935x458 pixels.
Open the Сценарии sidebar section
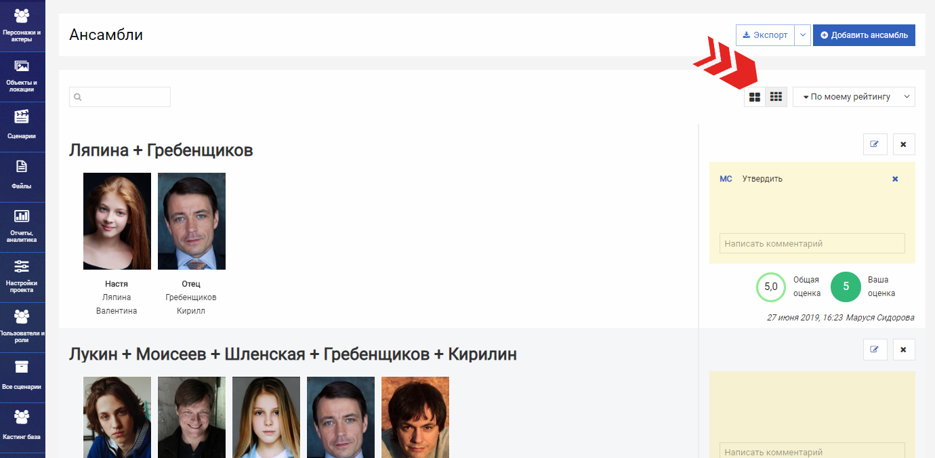[22, 127]
